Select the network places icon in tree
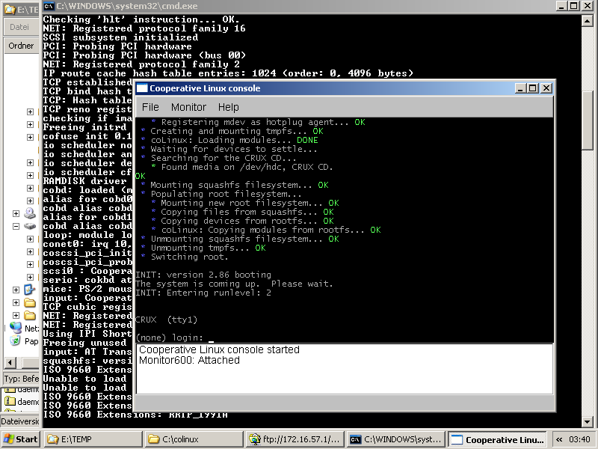Image resolution: width=598 pixels, height=449 pixels. pos(16,328)
